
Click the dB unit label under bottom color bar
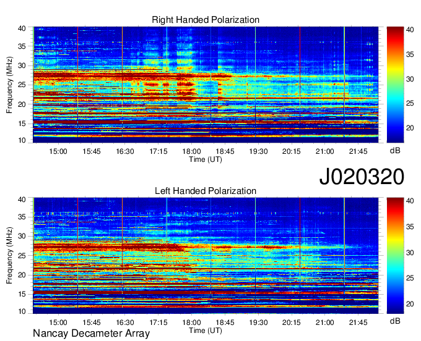pyautogui.click(x=395, y=321)
